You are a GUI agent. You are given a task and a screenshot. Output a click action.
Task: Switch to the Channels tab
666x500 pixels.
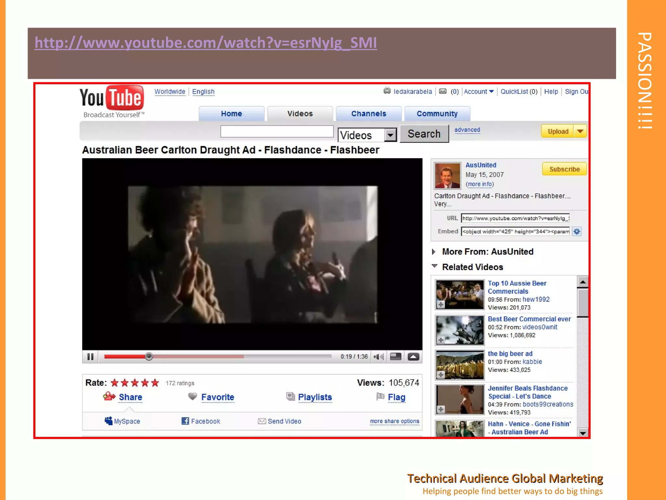368,114
